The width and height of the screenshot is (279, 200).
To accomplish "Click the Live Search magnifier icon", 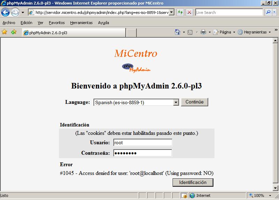I will [x=269, y=12].
